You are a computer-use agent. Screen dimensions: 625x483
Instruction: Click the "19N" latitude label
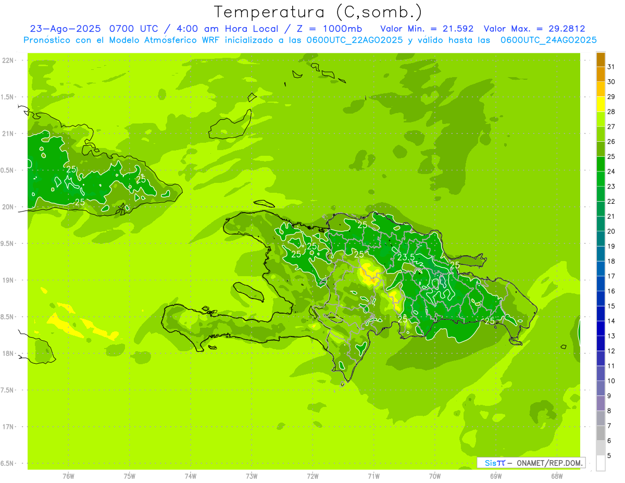pyautogui.click(x=8, y=280)
